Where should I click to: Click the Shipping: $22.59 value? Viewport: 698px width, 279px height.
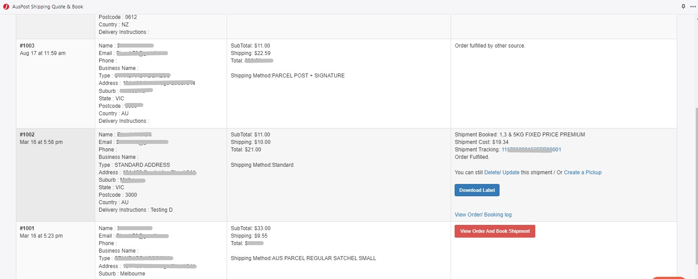point(250,53)
